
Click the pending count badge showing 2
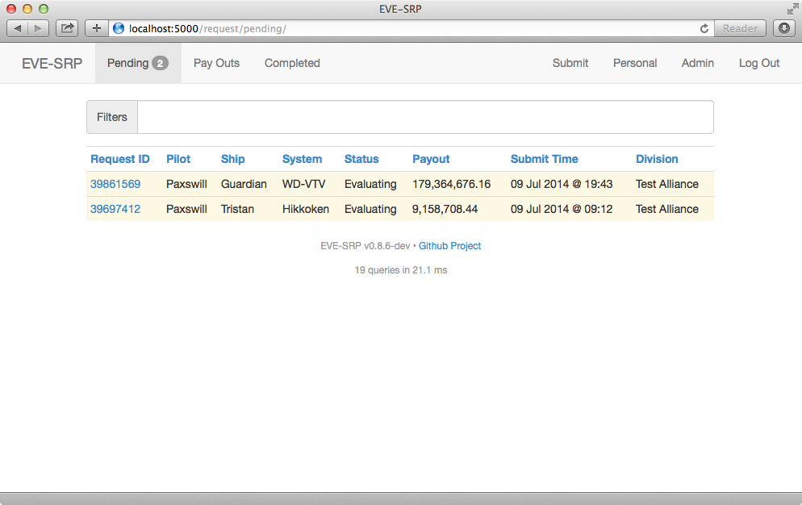click(160, 64)
